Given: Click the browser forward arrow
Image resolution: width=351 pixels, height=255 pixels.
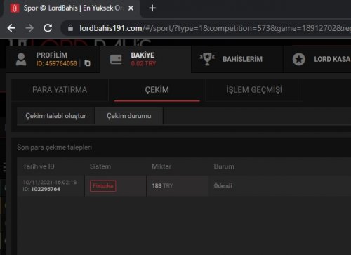Looking at the screenshot, I should pos(29,28).
